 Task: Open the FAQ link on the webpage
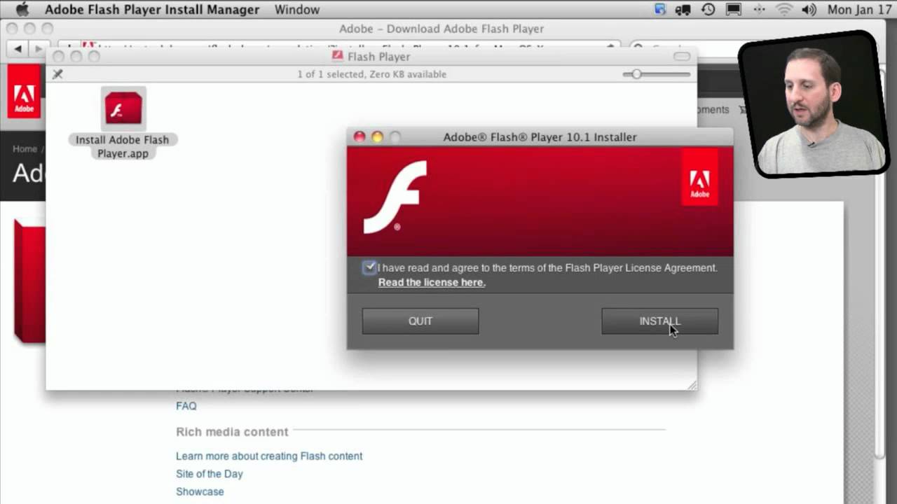click(186, 406)
